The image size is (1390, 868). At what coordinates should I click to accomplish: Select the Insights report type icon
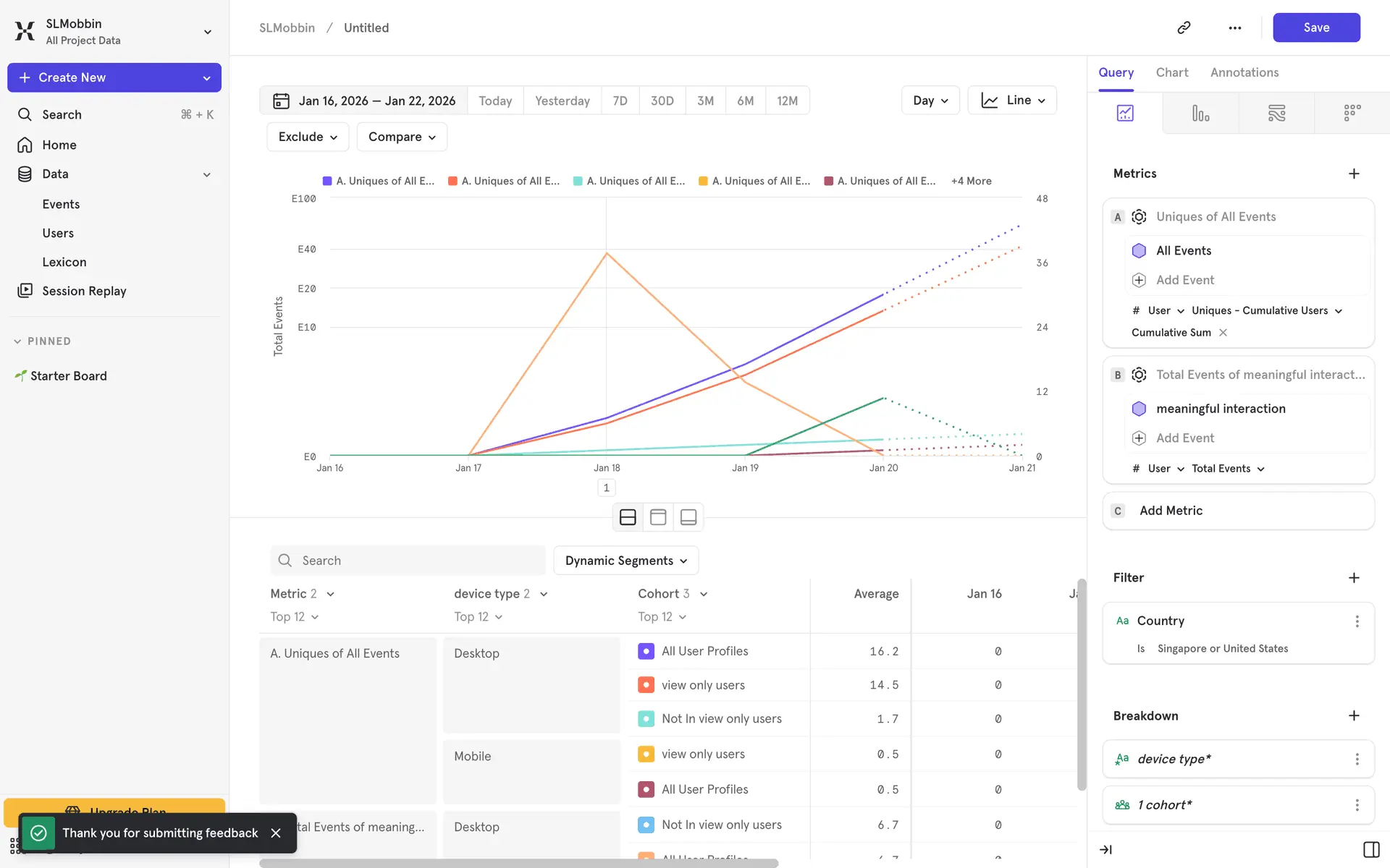[x=1125, y=113]
